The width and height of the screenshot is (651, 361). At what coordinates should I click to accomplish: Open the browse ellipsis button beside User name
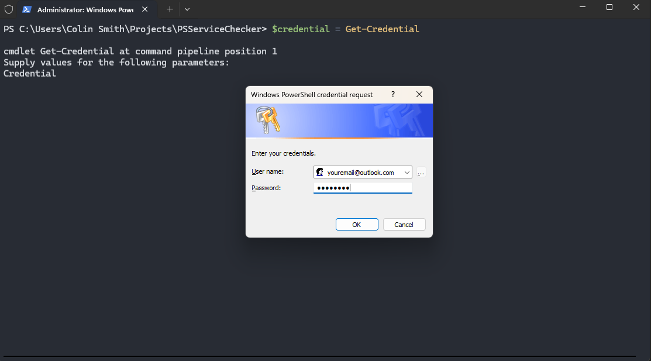(421, 173)
